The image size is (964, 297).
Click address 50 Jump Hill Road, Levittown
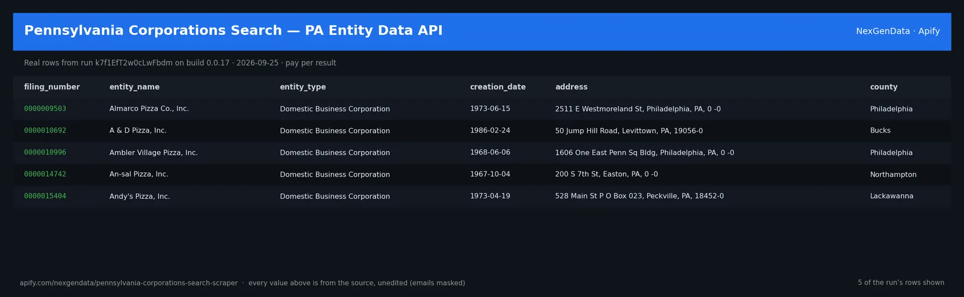(x=629, y=131)
